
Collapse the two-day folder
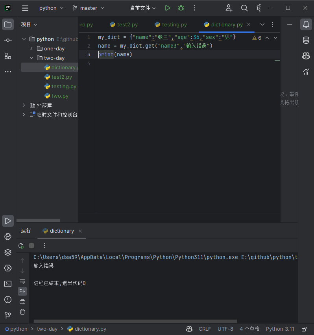31,58
